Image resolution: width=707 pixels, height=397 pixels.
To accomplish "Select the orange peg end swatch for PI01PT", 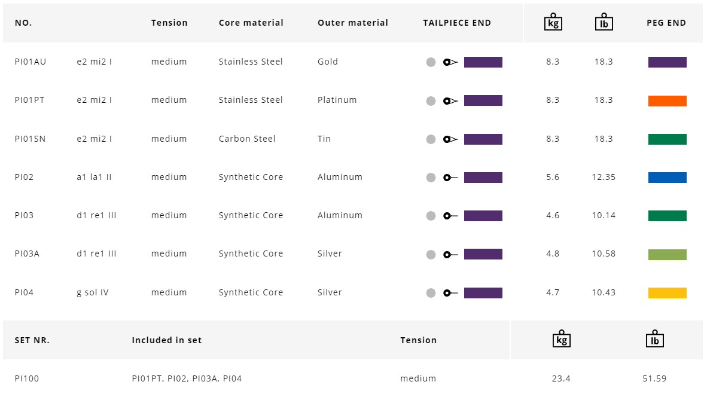I will pos(667,101).
